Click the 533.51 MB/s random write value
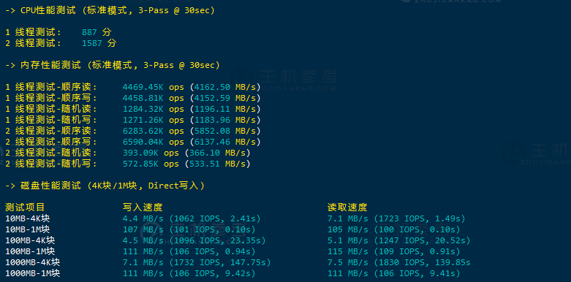 [x=217, y=164]
